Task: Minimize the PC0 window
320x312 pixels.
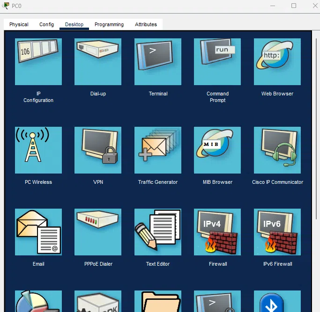Action: [x=273, y=6]
